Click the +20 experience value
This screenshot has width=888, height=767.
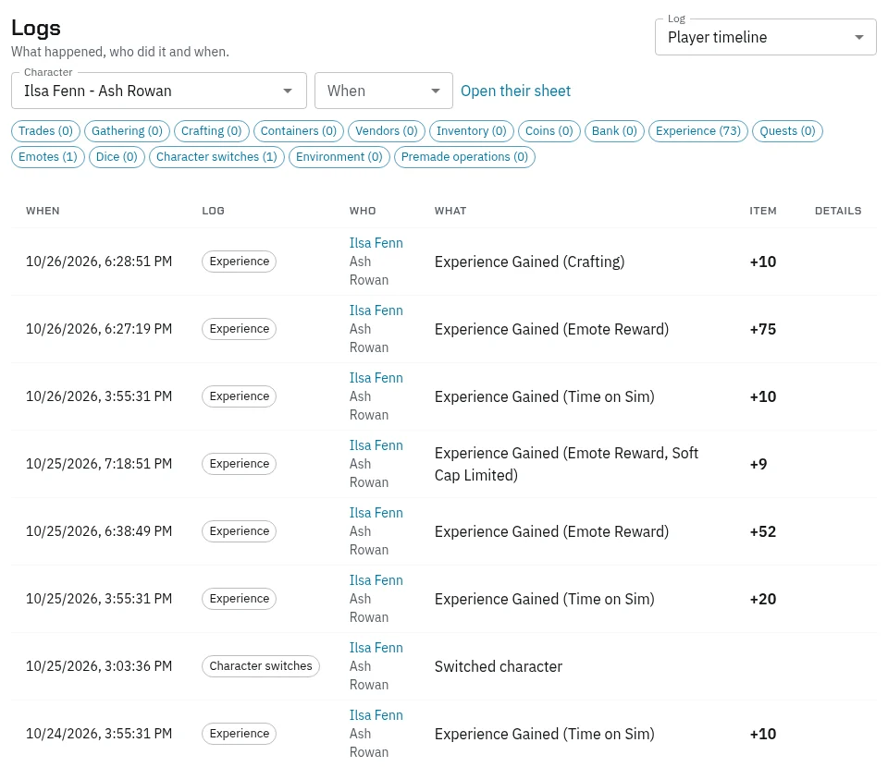pos(763,599)
